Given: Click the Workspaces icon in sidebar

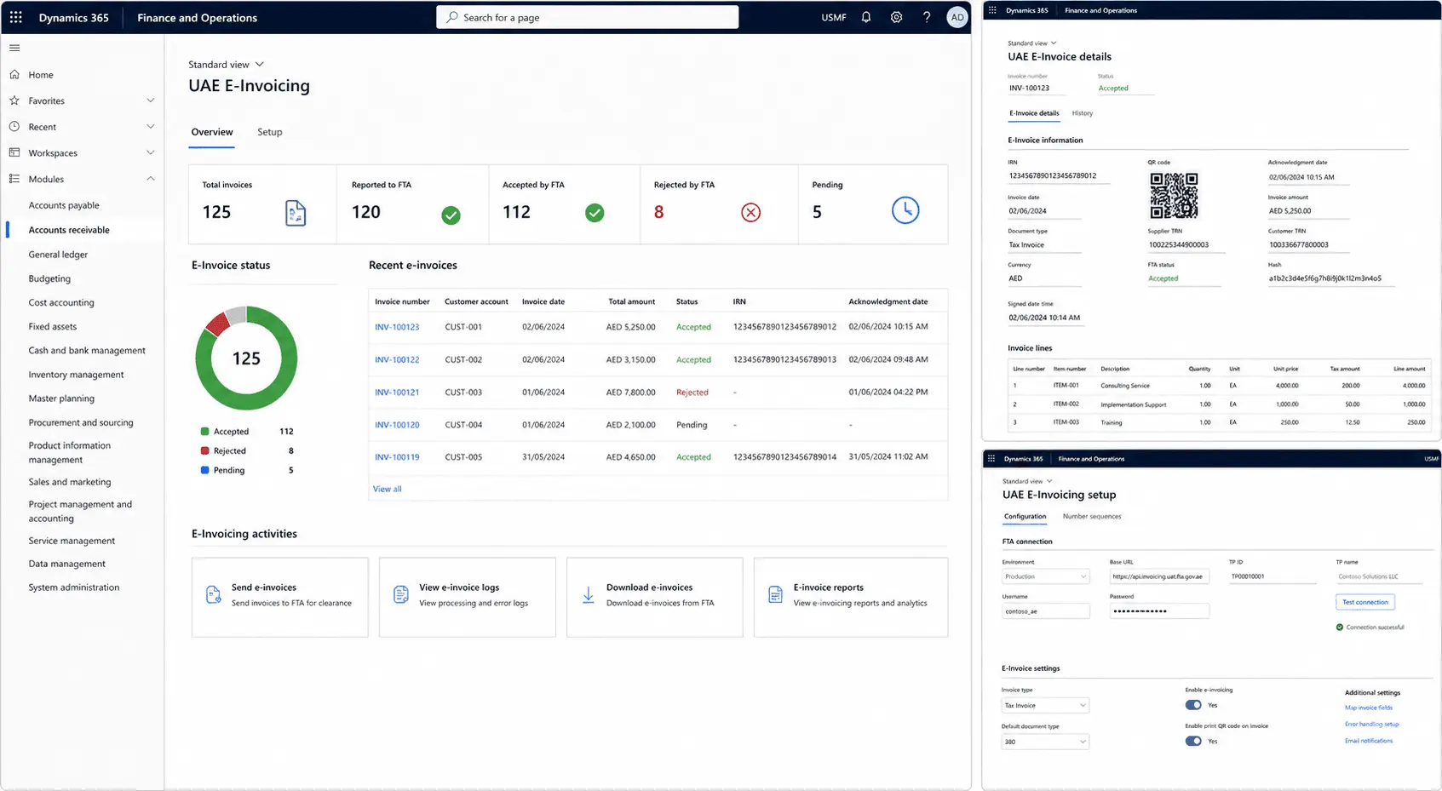Looking at the screenshot, I should [14, 152].
